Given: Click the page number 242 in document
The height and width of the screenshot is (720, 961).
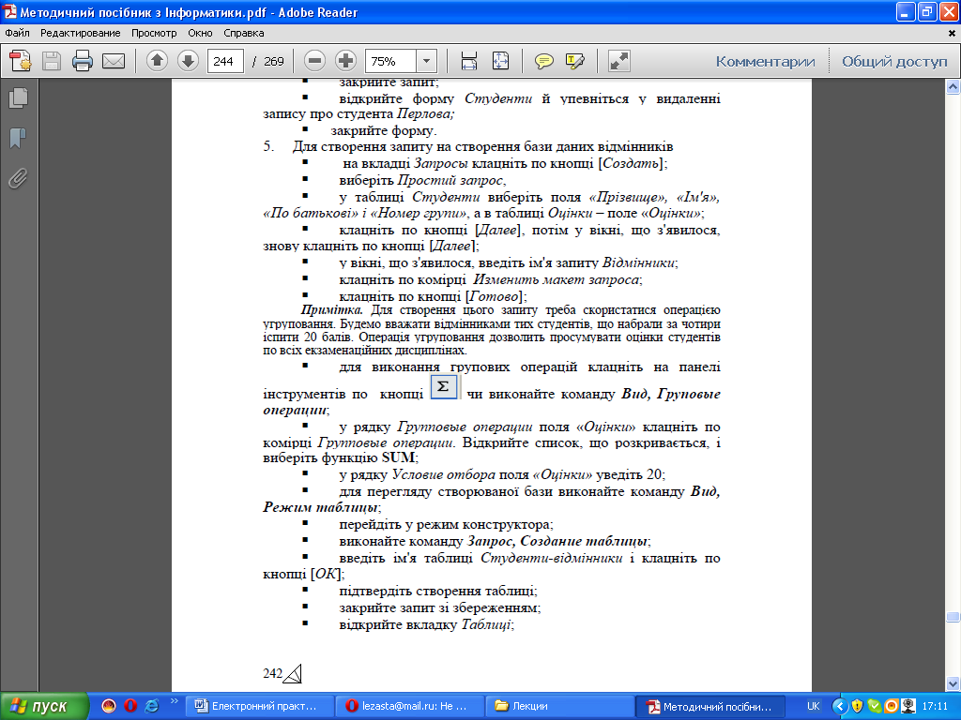Looking at the screenshot, I should pos(272,673).
